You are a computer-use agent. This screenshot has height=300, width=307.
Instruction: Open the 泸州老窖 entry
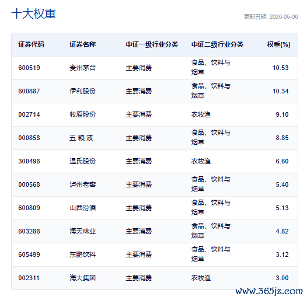coord(83,184)
